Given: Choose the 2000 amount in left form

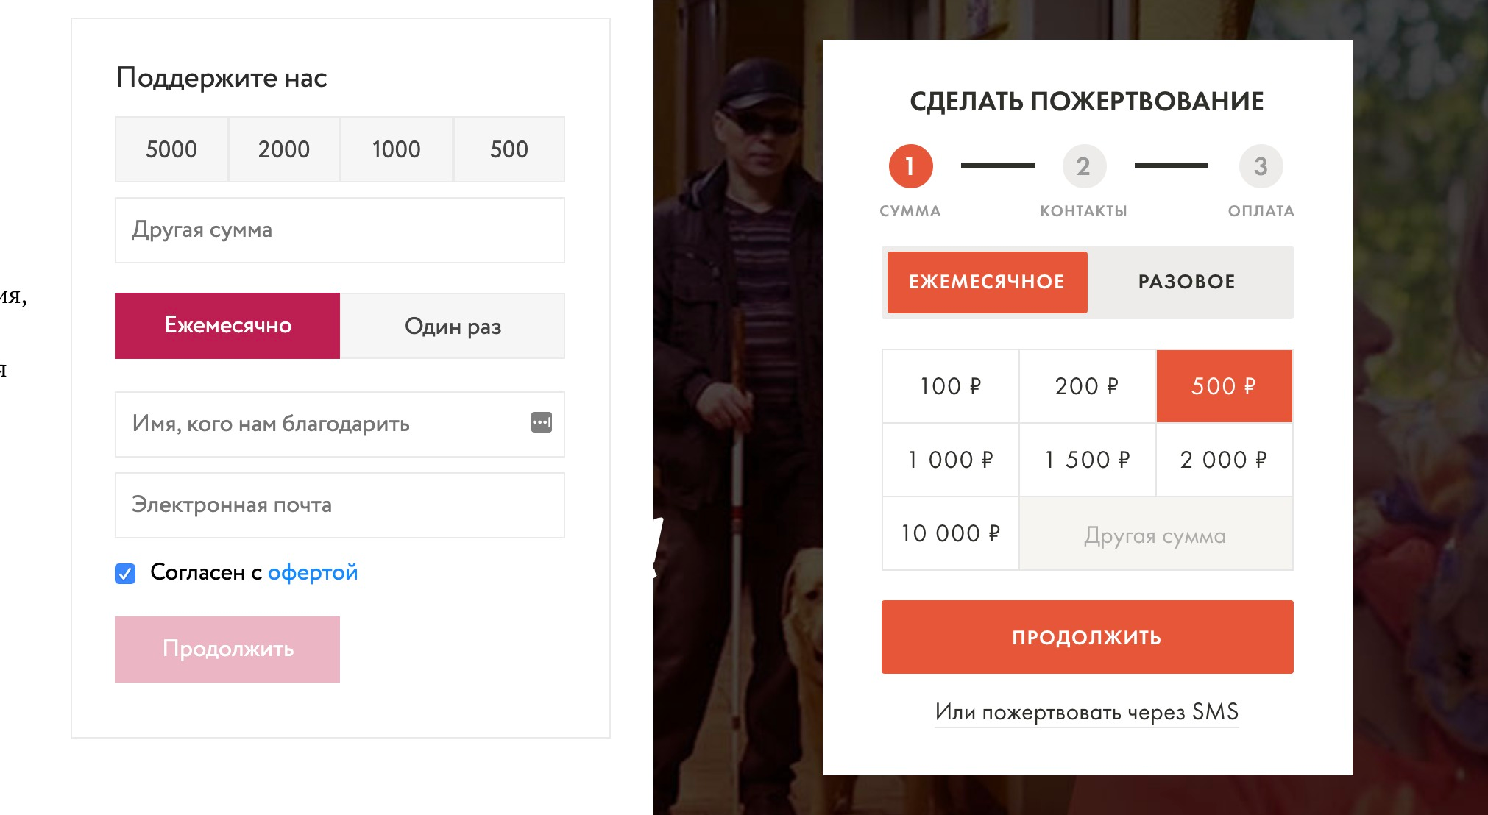Looking at the screenshot, I should [284, 149].
